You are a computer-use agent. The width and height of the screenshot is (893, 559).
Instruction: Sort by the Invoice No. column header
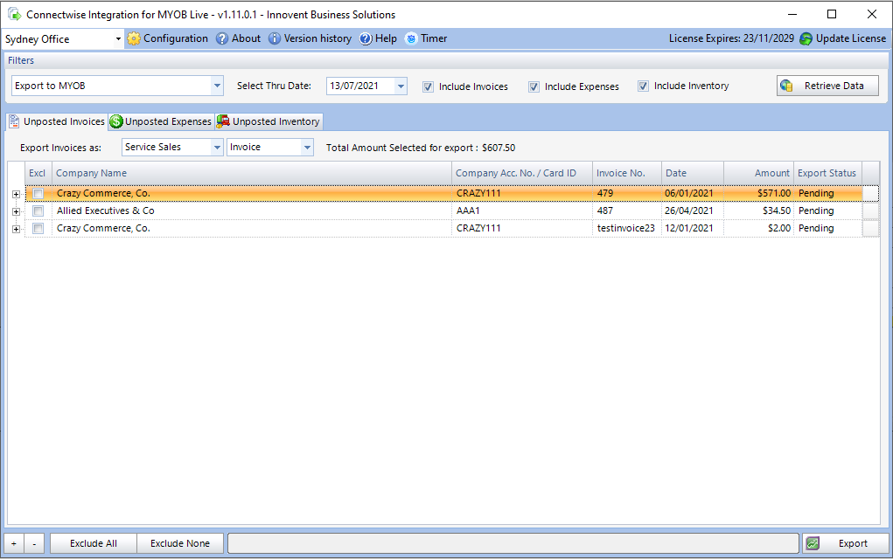pos(627,174)
